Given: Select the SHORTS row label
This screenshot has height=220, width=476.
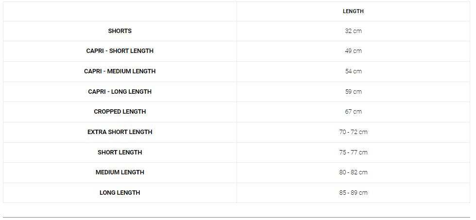Looking at the screenshot, I should (x=119, y=31).
